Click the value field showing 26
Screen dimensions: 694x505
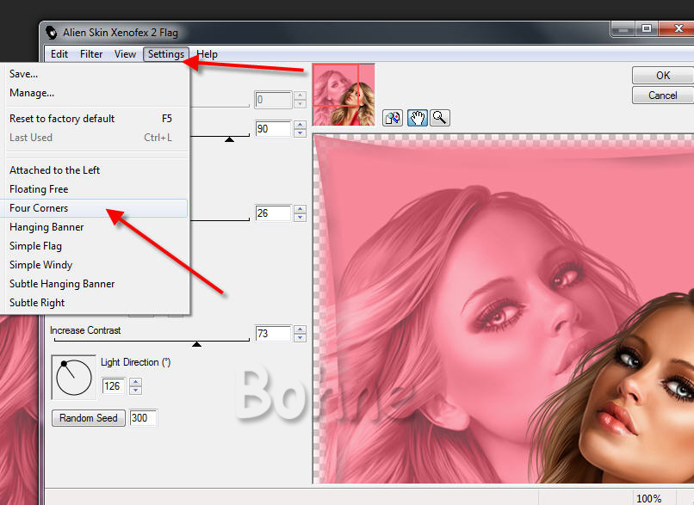pos(273,213)
